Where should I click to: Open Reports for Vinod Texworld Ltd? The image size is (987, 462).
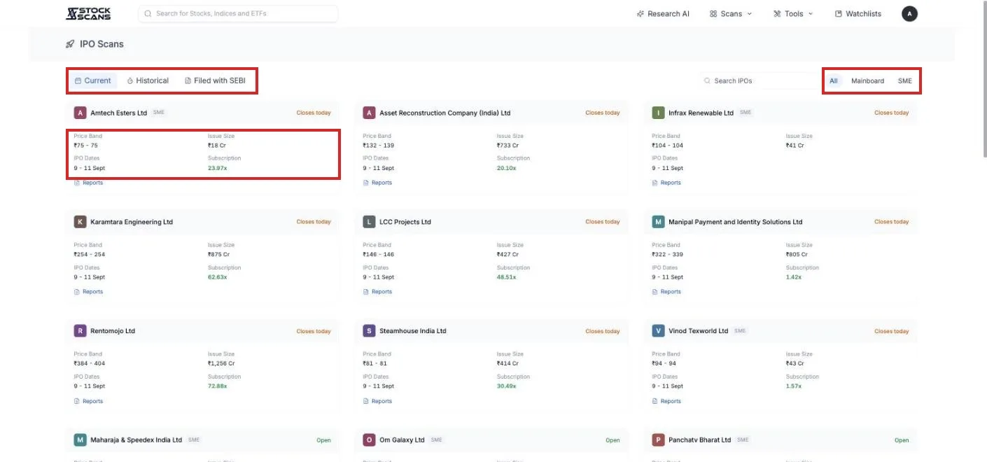(666, 401)
